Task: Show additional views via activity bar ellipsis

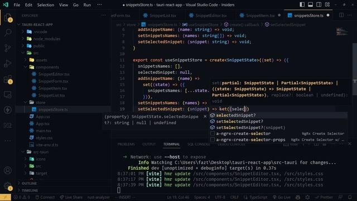Action: [7, 141]
